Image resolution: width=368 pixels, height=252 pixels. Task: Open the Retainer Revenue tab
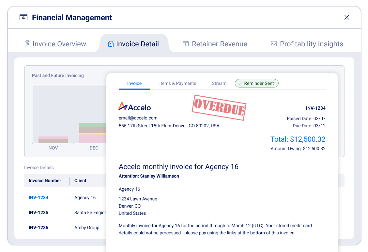pos(219,44)
